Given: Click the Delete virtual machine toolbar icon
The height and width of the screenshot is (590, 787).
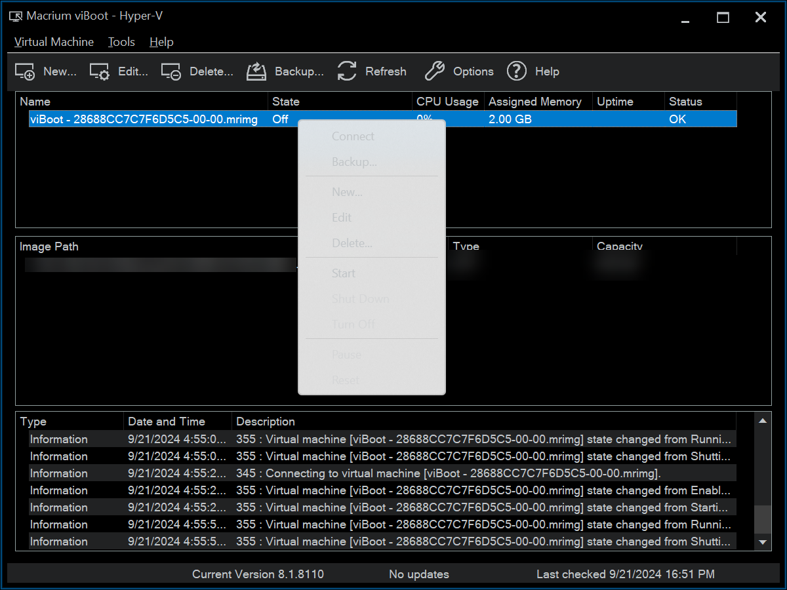Looking at the screenshot, I should click(x=171, y=71).
